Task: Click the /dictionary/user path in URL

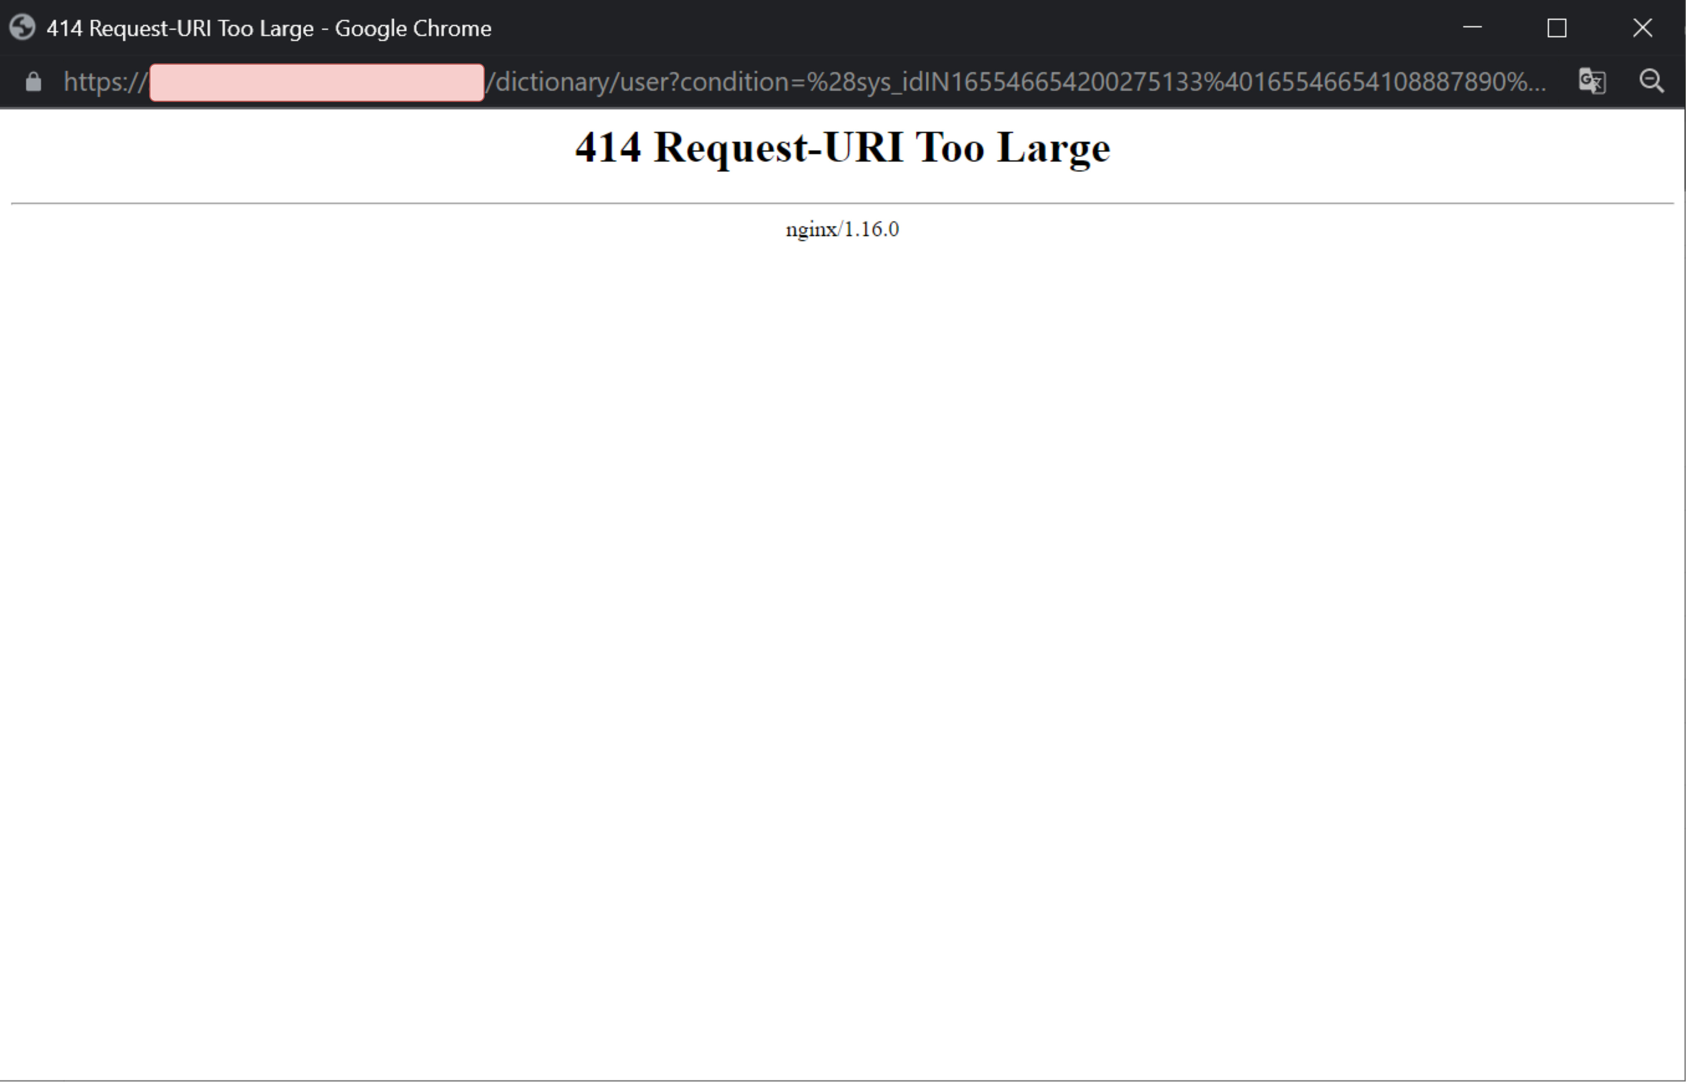Action: tap(580, 82)
